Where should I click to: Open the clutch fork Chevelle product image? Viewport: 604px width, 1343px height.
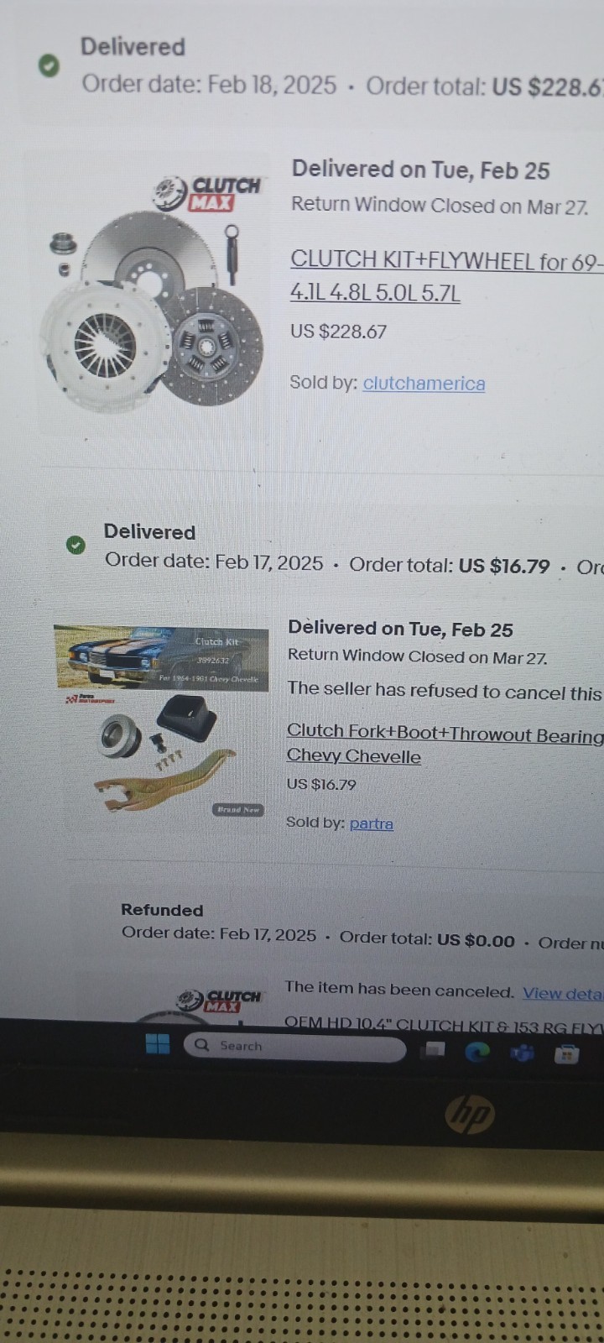pyautogui.click(x=161, y=722)
